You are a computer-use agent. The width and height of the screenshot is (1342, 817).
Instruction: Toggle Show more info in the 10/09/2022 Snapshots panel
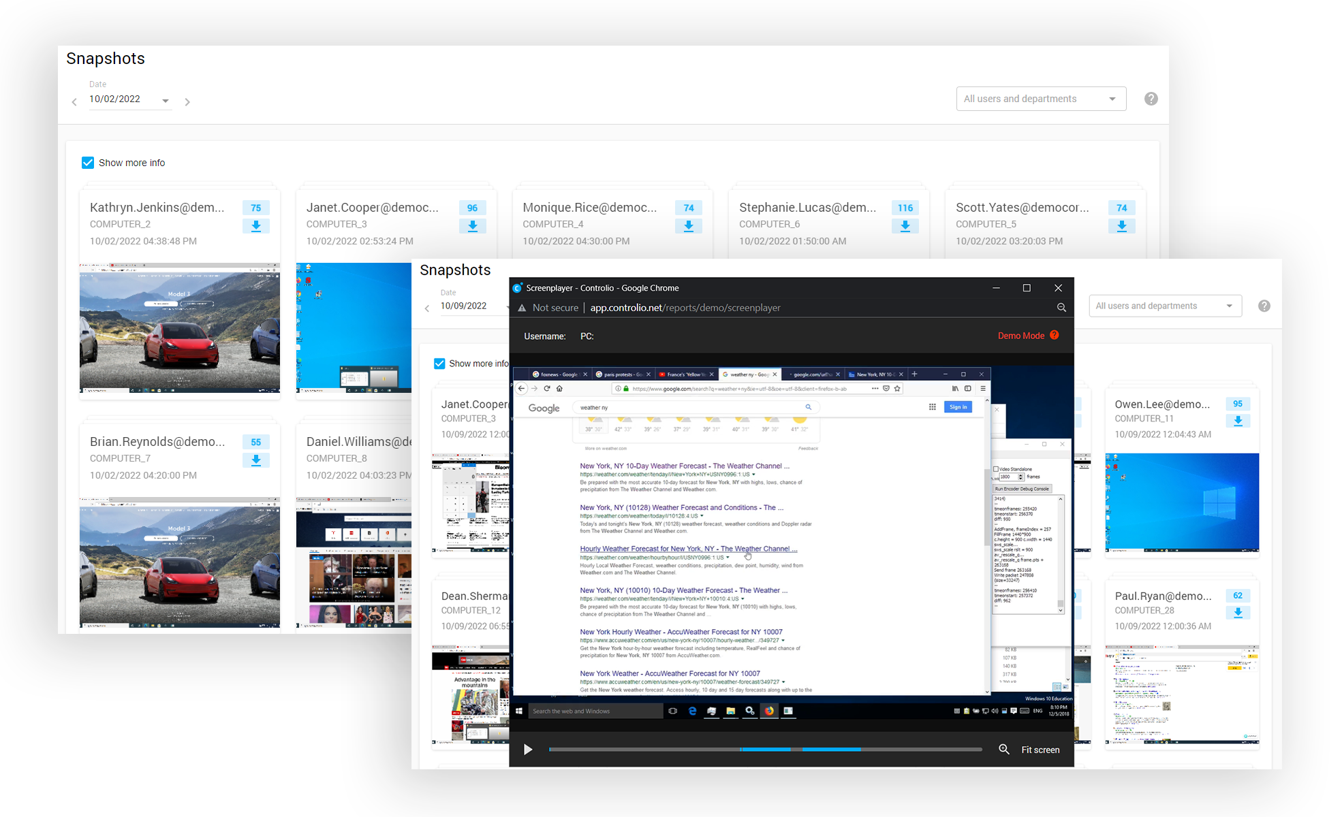pos(439,364)
